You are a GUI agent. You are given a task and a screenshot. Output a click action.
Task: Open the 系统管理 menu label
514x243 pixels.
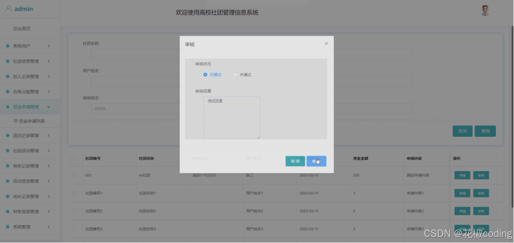[22, 227]
